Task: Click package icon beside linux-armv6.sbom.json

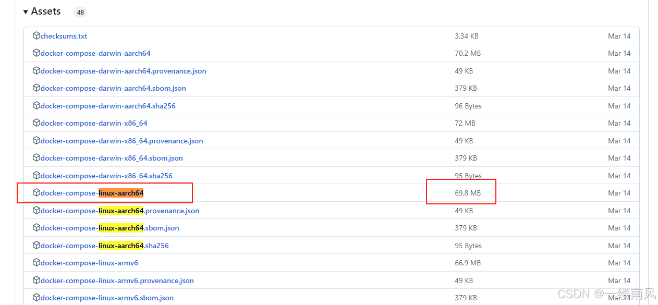Action: [x=36, y=298]
